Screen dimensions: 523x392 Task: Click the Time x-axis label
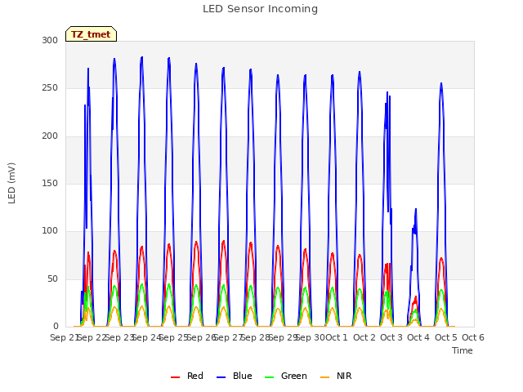463,350
